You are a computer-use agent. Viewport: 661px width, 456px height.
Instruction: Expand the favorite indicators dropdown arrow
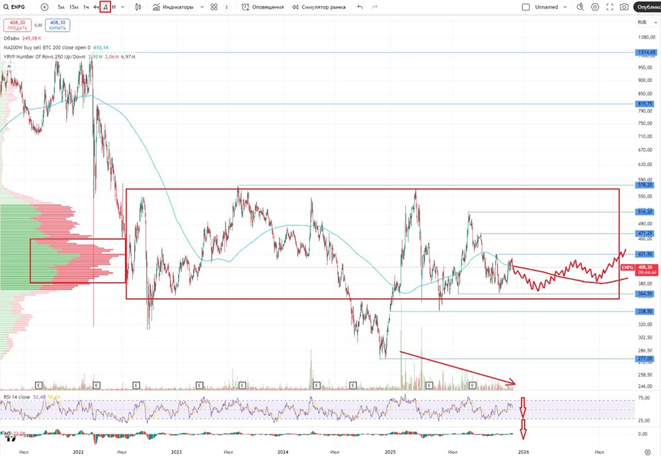coord(202,7)
